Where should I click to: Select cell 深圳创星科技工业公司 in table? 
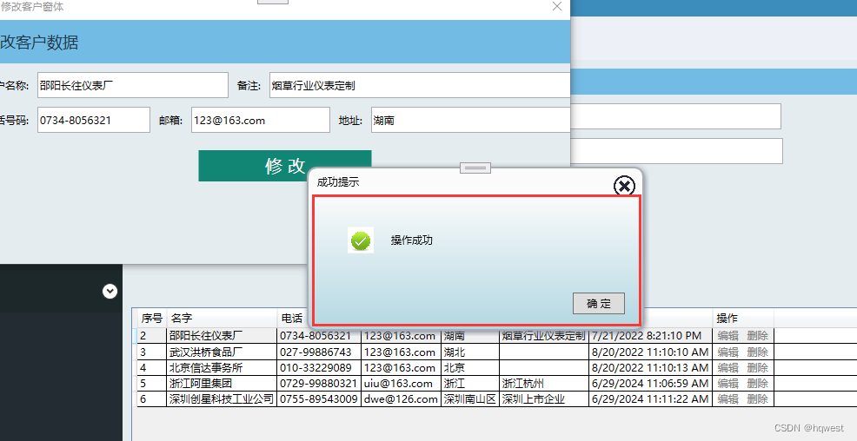(222, 399)
